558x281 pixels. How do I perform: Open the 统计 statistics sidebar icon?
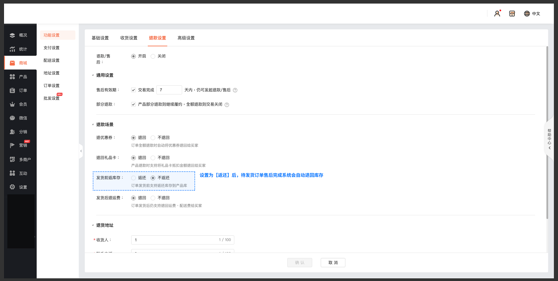[12, 49]
